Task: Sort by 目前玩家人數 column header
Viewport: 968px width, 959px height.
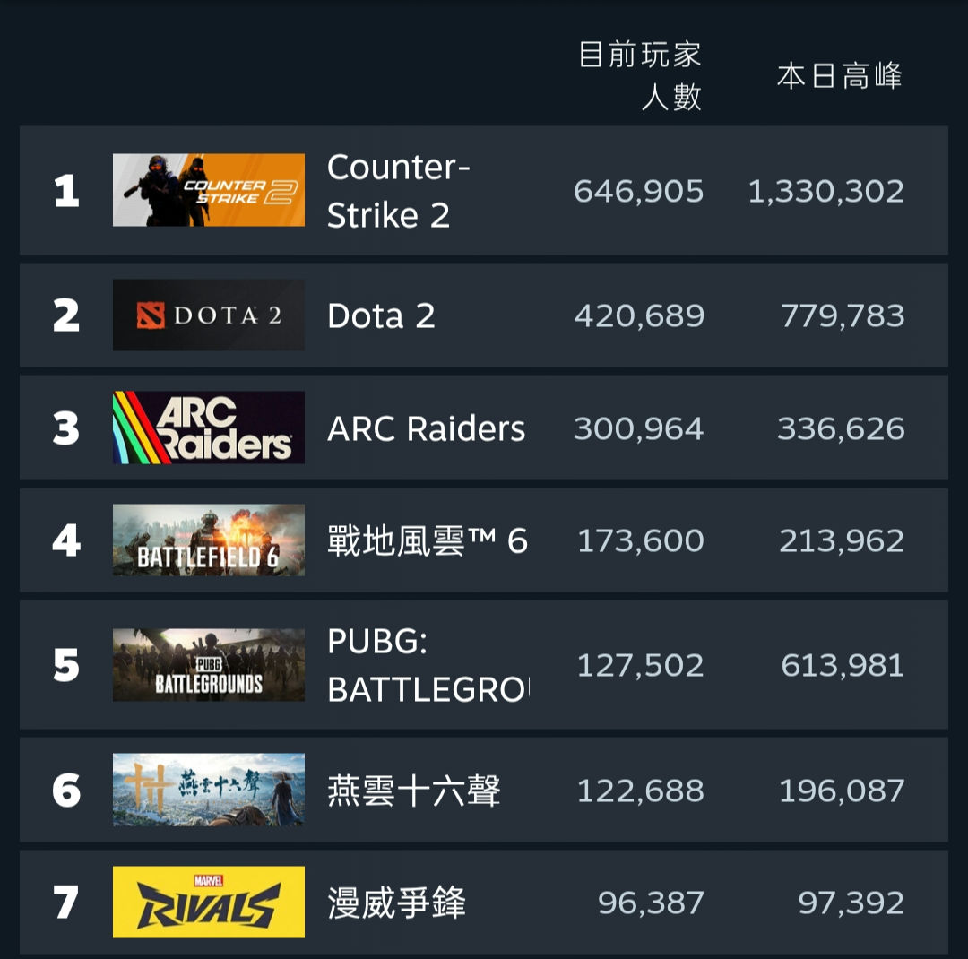Action: point(640,75)
